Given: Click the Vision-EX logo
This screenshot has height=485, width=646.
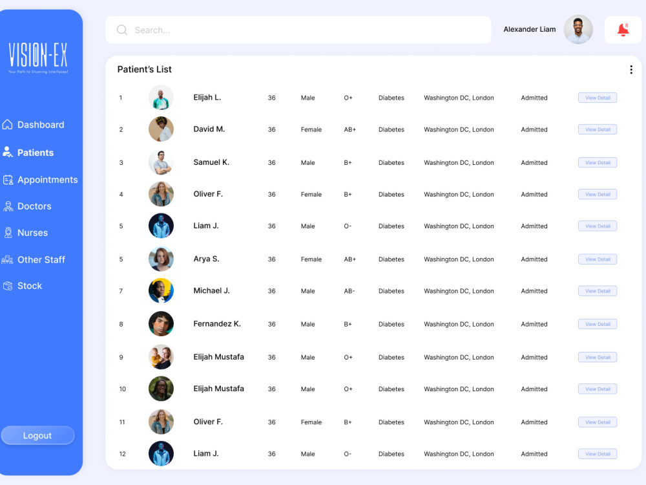Looking at the screenshot, I should (38, 58).
